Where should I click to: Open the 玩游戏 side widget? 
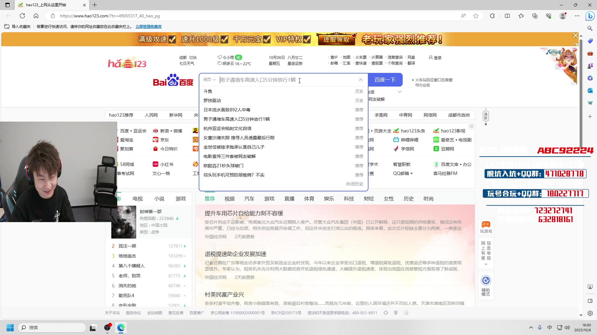[486, 227]
